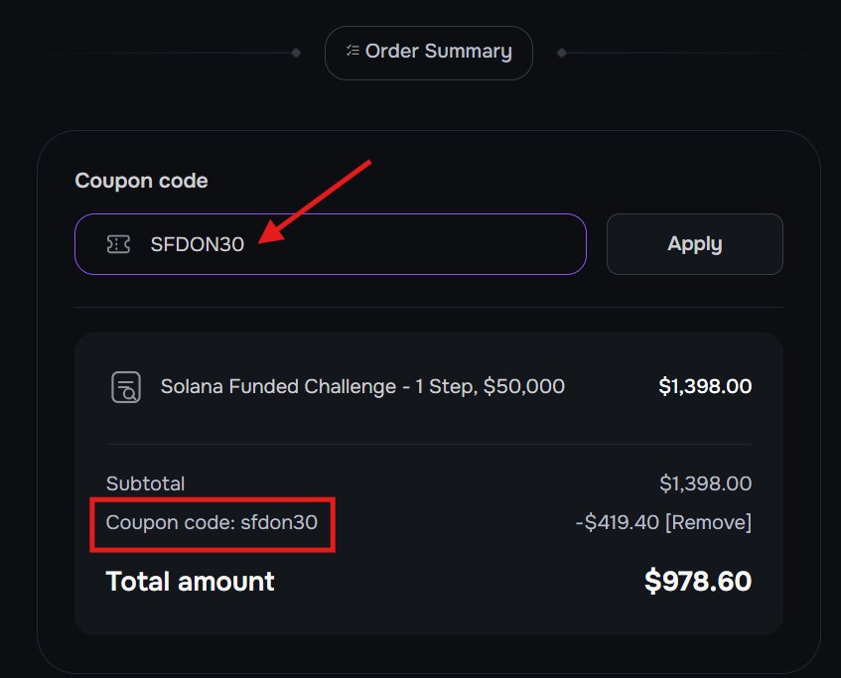Click the total price $978.60
The width and height of the screenshot is (841, 678).
click(698, 582)
